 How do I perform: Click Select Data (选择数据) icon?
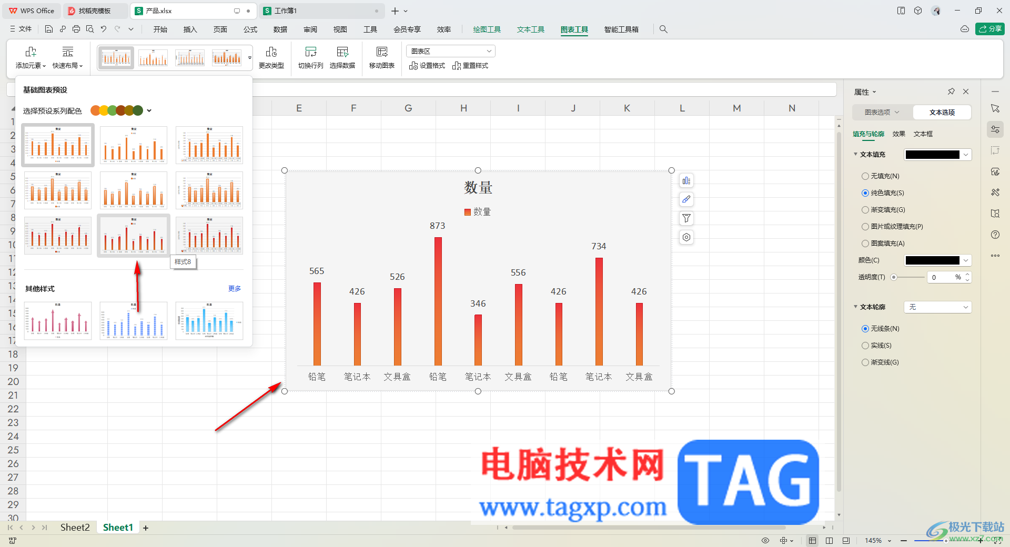point(342,52)
